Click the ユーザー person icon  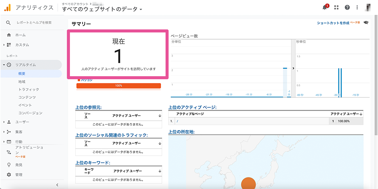pyautogui.click(x=9, y=122)
